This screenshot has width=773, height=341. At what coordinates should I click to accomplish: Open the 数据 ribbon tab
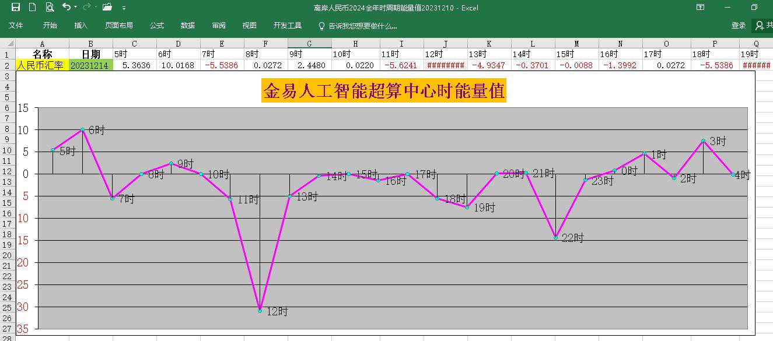point(188,26)
